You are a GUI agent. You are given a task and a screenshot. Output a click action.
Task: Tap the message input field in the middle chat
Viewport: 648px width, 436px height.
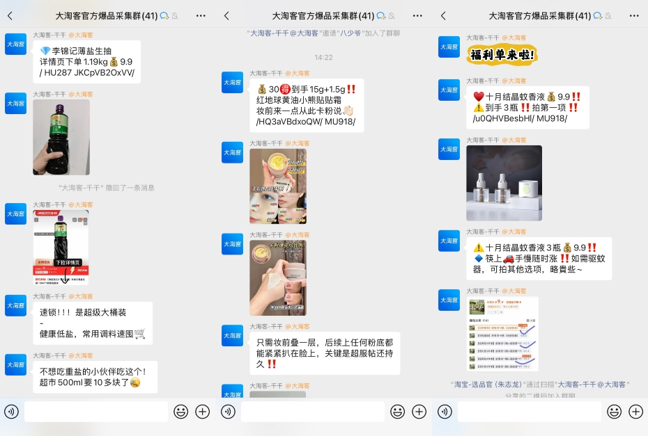312,412
